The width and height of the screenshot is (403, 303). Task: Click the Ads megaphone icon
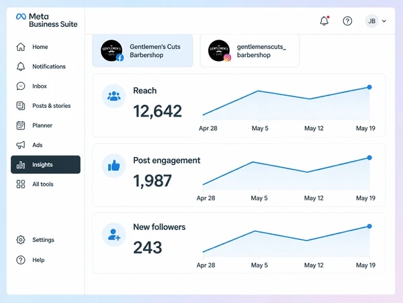tap(21, 145)
